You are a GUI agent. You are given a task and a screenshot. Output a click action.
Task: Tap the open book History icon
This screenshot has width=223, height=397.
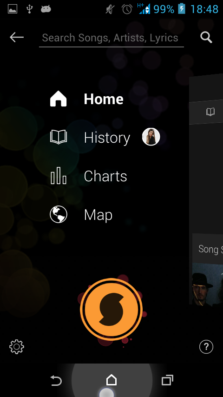tap(59, 137)
